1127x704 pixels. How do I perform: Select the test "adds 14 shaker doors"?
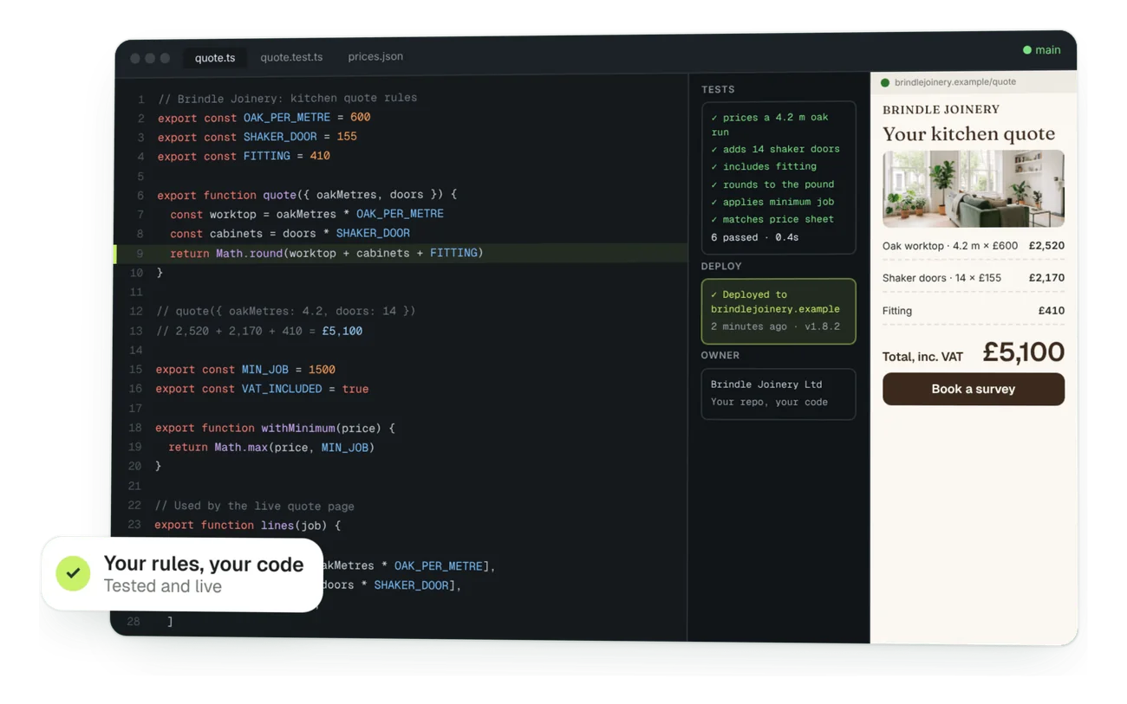tap(776, 149)
